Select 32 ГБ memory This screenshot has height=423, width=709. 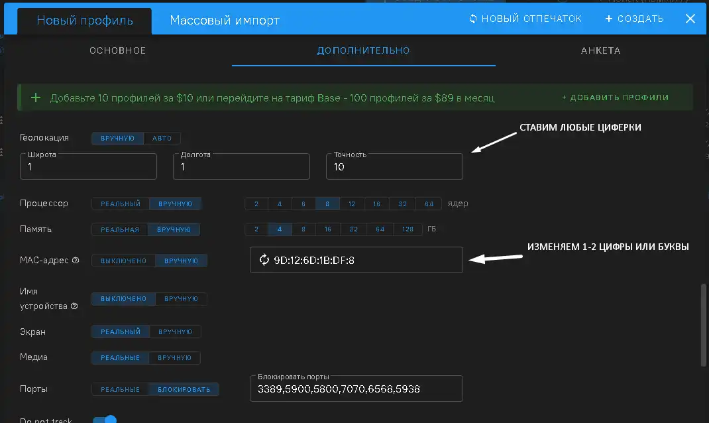354,229
